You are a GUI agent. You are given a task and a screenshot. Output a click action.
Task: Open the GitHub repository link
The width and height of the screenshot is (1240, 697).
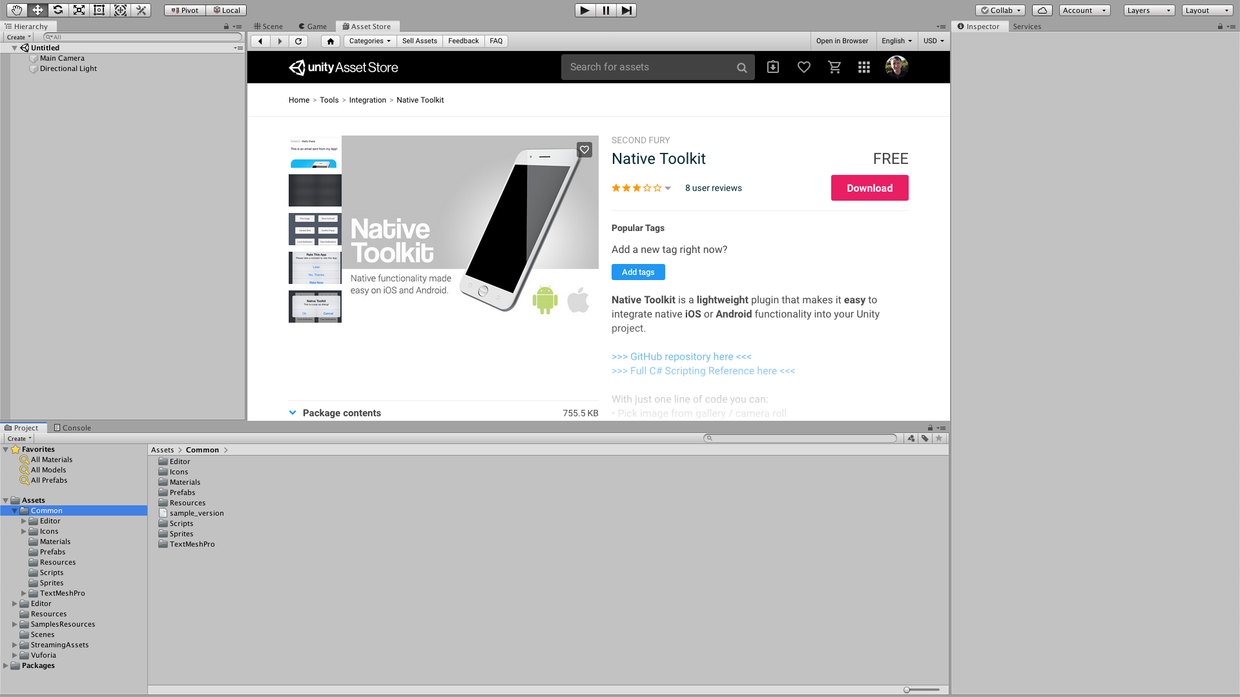pyautogui.click(x=681, y=357)
